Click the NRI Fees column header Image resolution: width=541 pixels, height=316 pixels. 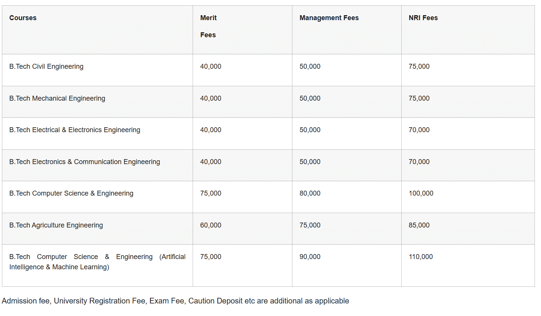point(423,18)
